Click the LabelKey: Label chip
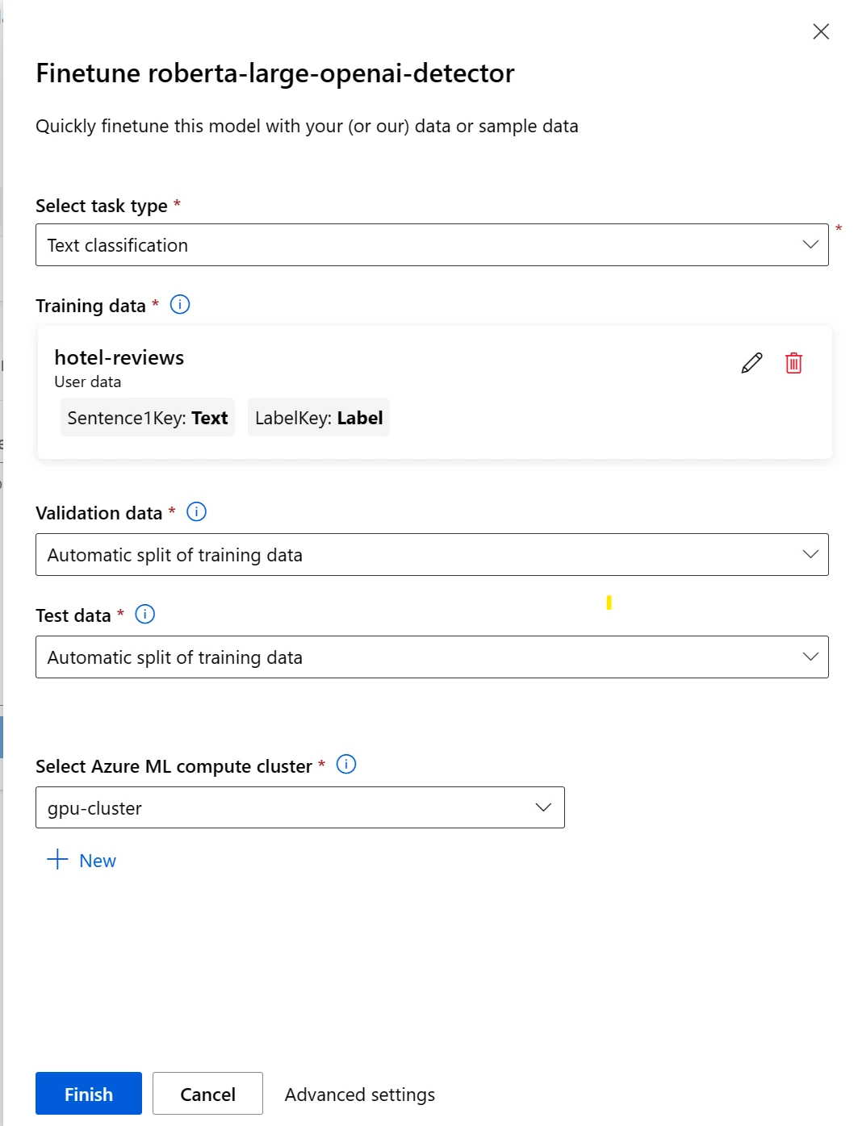 pos(318,417)
